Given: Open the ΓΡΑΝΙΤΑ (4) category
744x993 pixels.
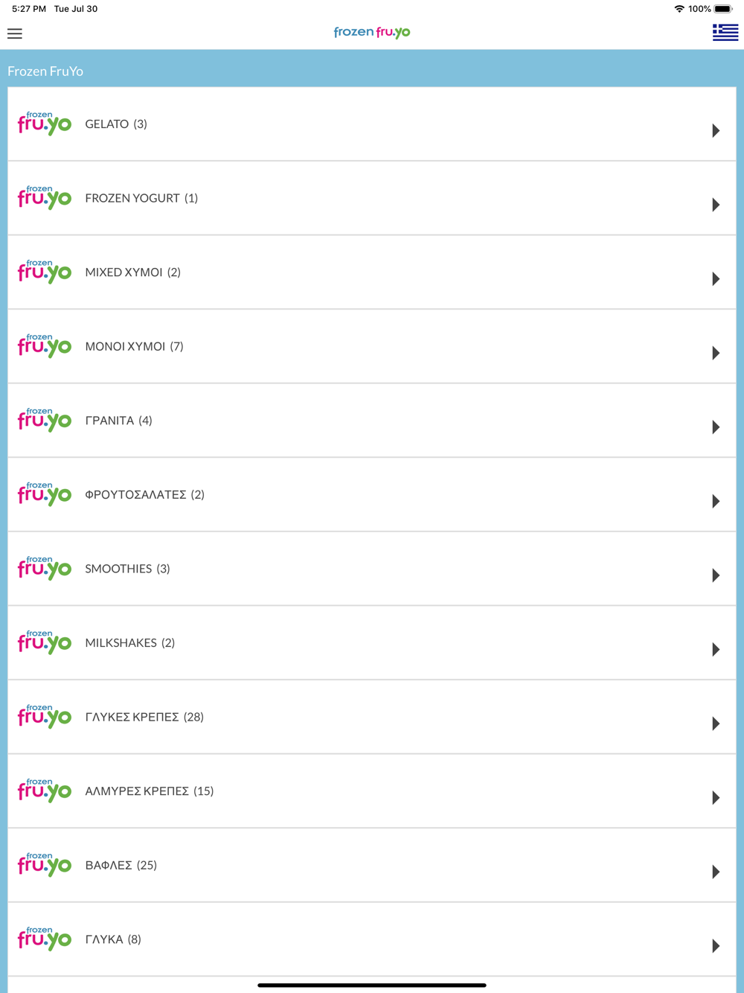Looking at the screenshot, I should 372,420.
